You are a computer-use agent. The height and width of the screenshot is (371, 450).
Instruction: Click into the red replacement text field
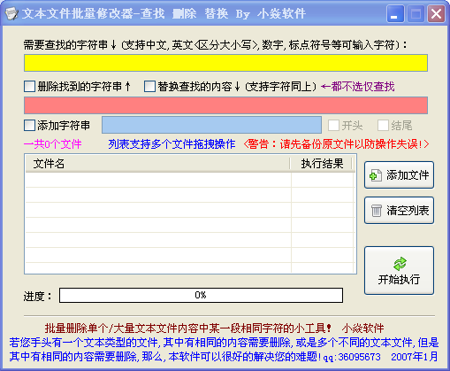[x=225, y=105]
